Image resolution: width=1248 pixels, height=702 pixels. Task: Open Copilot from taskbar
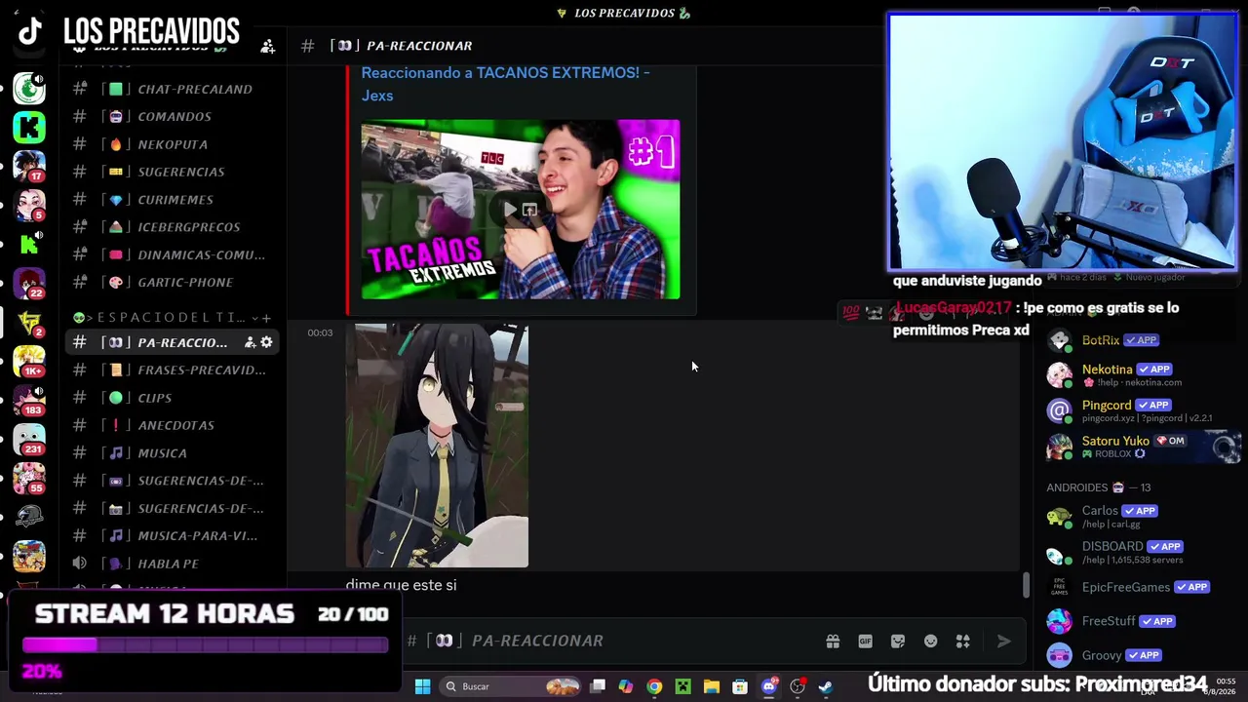625,686
